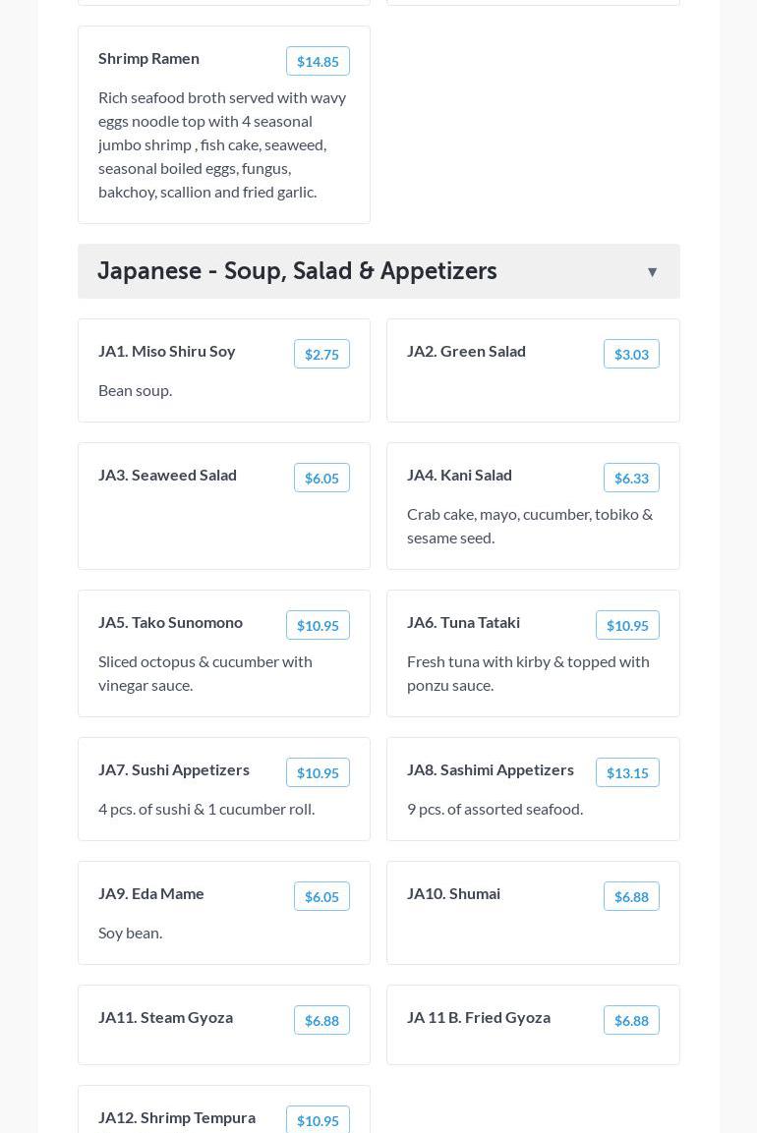Open the Shrimp Ramen item title
The height and width of the screenshot is (1133, 757).
(148, 58)
